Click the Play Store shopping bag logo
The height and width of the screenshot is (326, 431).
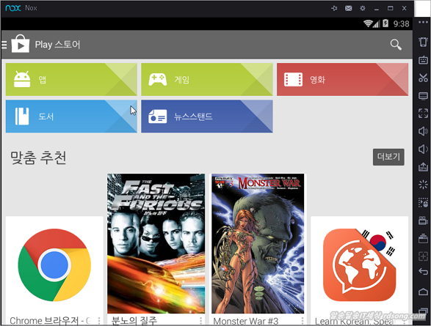point(21,44)
